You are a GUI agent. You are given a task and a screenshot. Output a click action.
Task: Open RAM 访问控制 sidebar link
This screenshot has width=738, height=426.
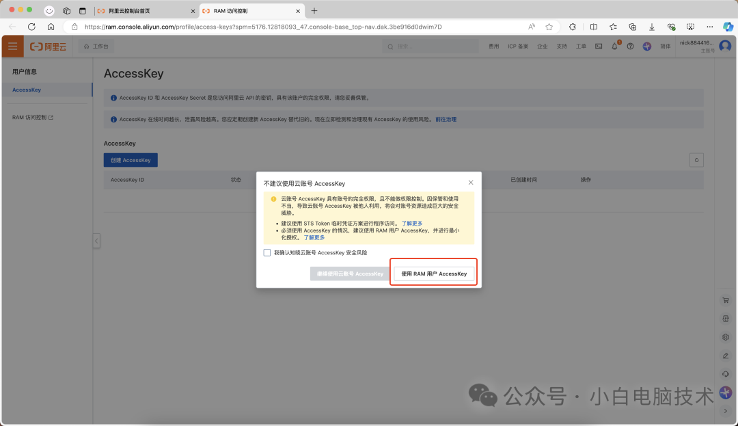coord(33,117)
